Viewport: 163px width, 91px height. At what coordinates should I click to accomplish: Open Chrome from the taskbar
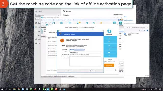tap(19, 89)
